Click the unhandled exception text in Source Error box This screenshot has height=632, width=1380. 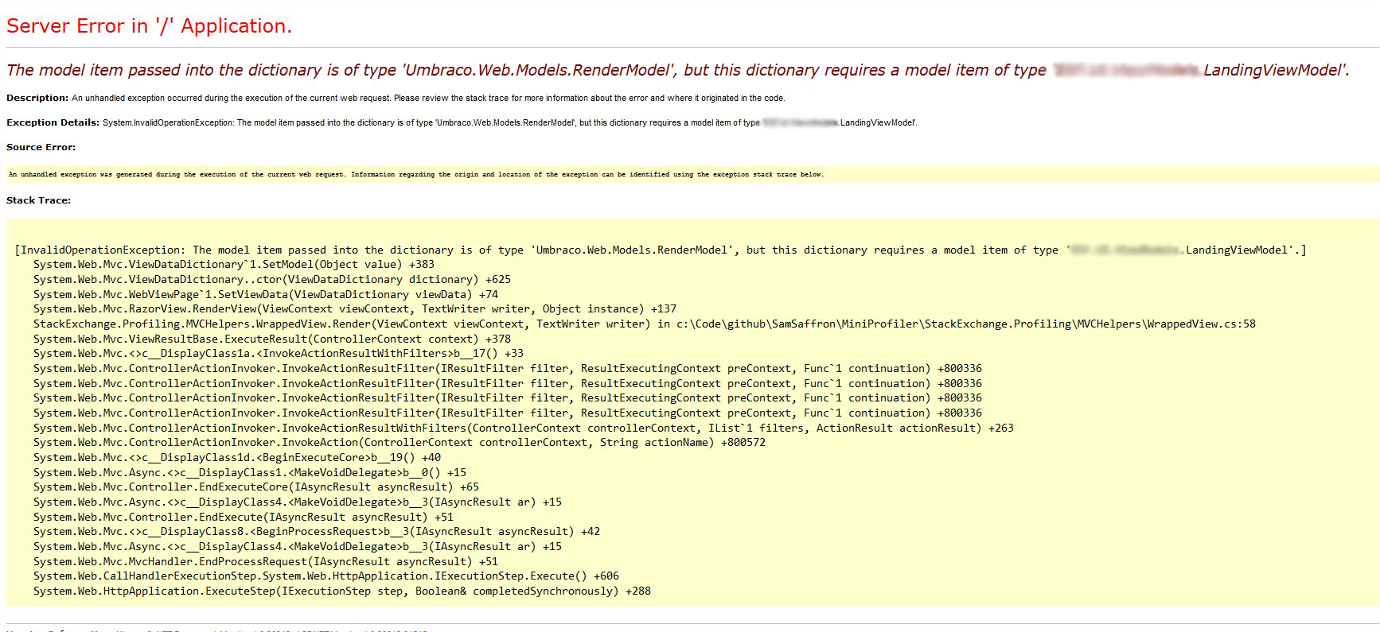(415, 174)
